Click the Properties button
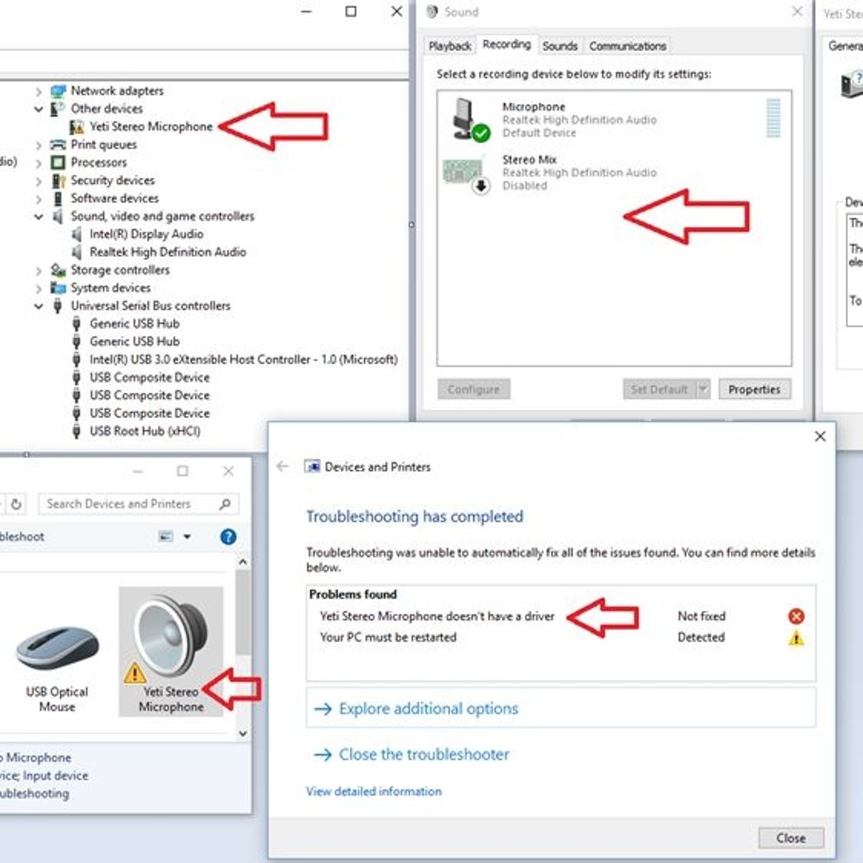The height and width of the screenshot is (863, 863). coord(754,389)
